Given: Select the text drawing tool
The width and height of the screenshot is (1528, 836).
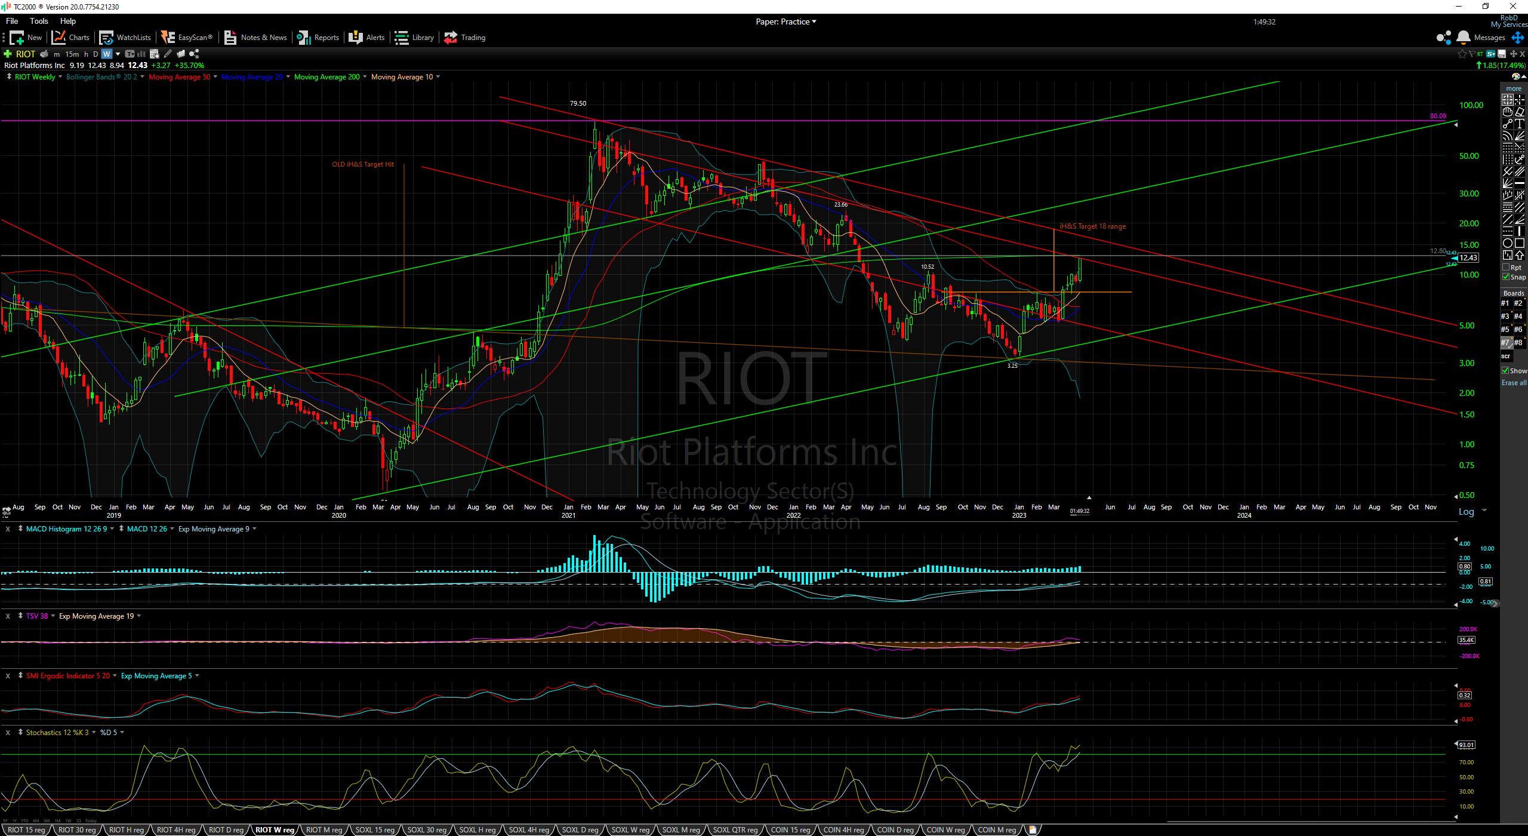Looking at the screenshot, I should [x=1520, y=124].
